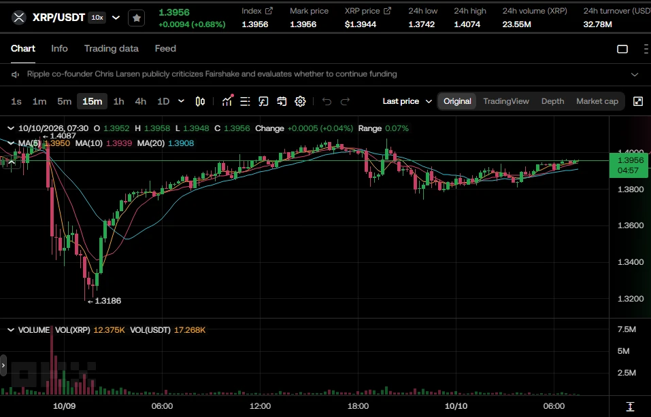
Task: Choose the 4h timeframe
Action: tap(141, 101)
